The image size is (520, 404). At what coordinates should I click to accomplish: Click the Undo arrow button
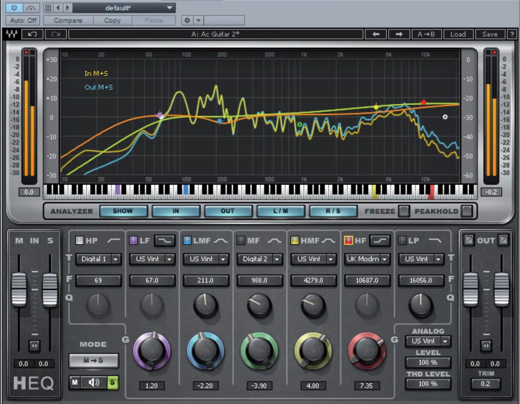(x=32, y=34)
